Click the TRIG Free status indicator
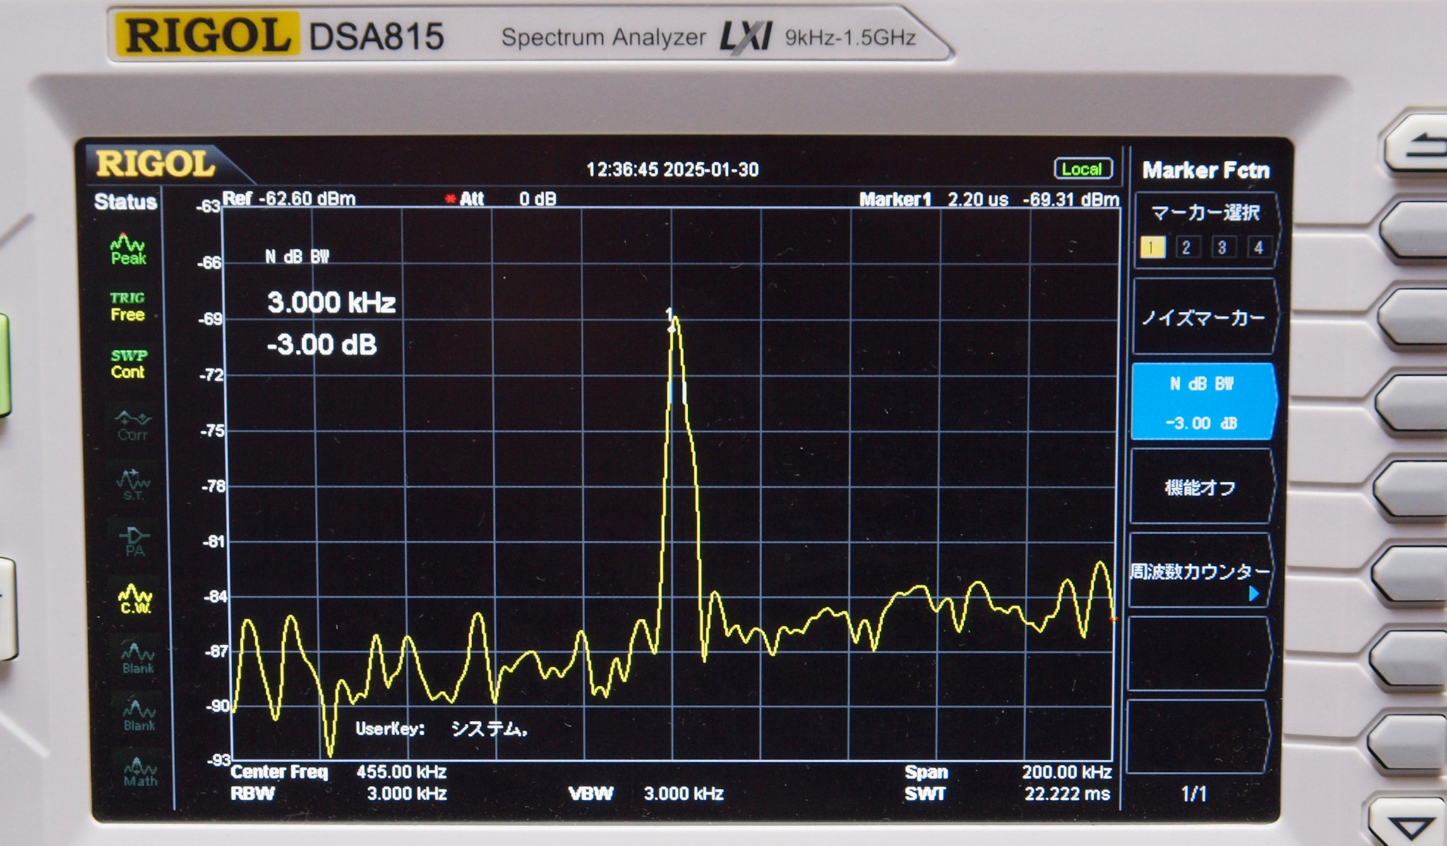Viewport: 1447px width, 846px height. [128, 307]
